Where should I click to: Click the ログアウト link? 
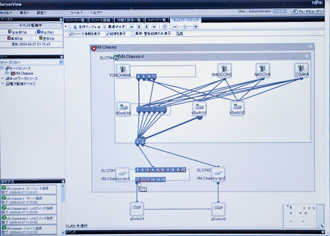point(280,11)
